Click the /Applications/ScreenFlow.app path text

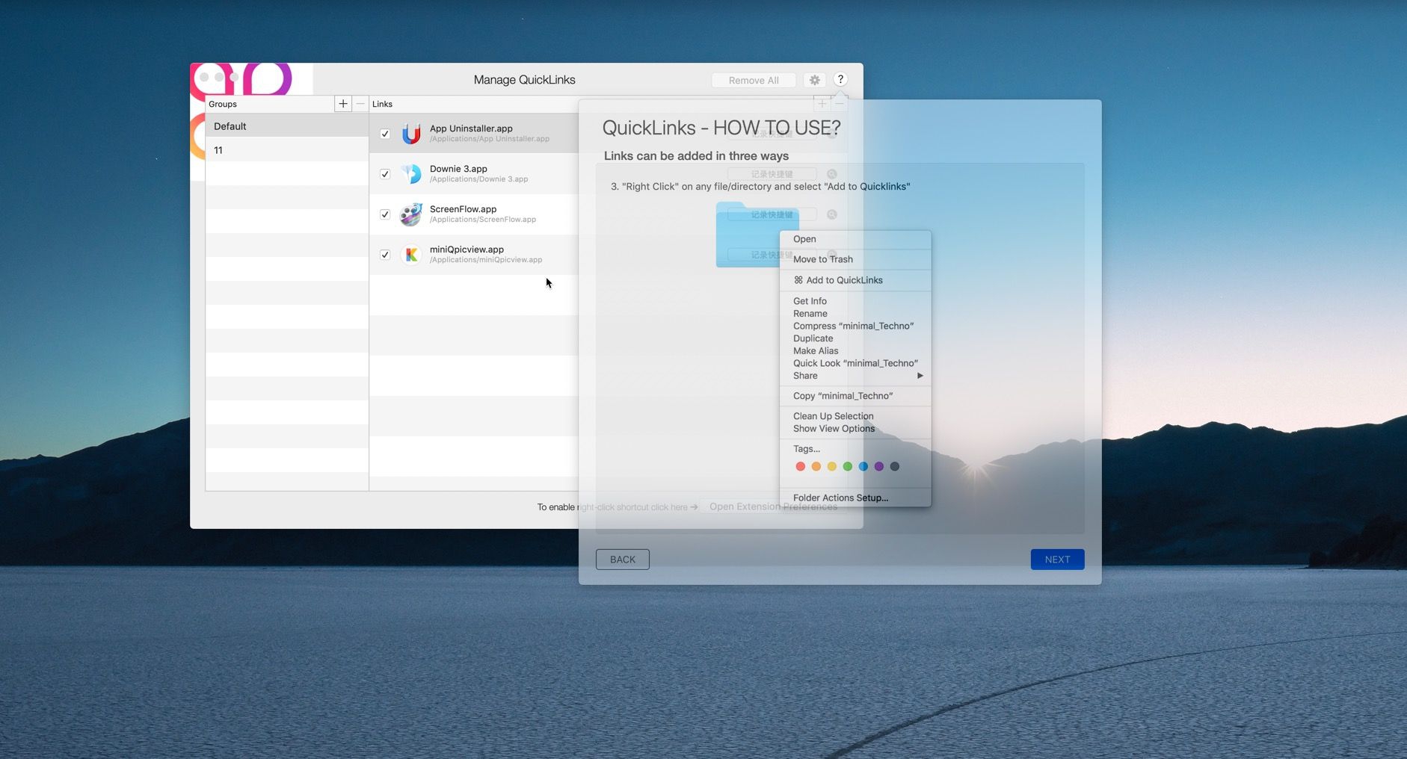coord(483,220)
